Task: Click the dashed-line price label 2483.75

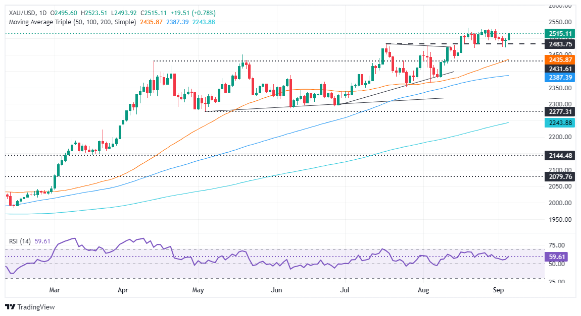Action: 561,44
